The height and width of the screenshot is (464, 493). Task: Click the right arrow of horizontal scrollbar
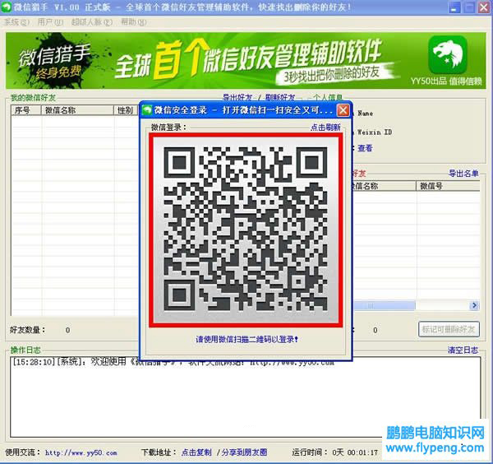pyautogui.click(x=474, y=305)
